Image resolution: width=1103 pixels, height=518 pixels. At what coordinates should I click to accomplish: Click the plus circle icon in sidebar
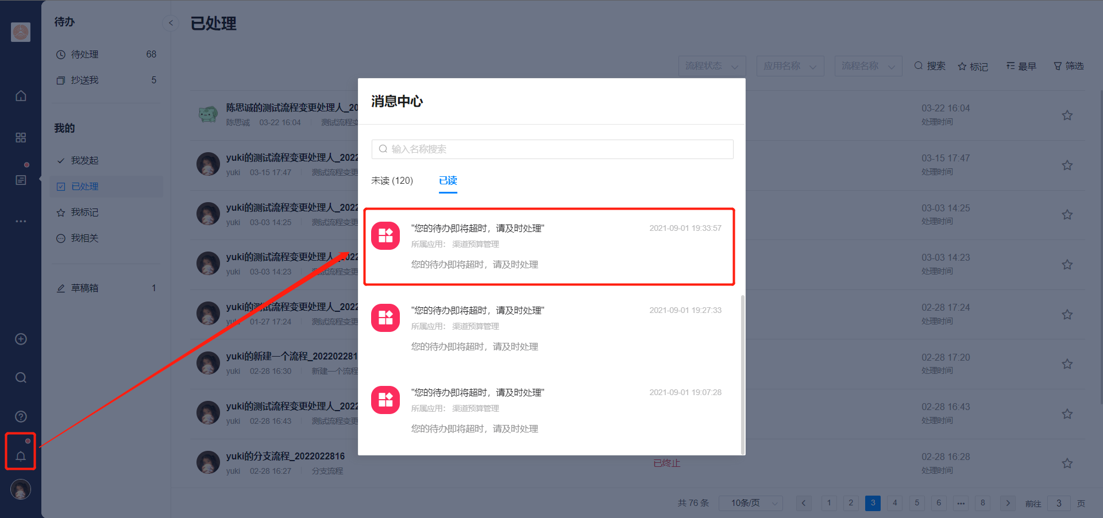21,339
